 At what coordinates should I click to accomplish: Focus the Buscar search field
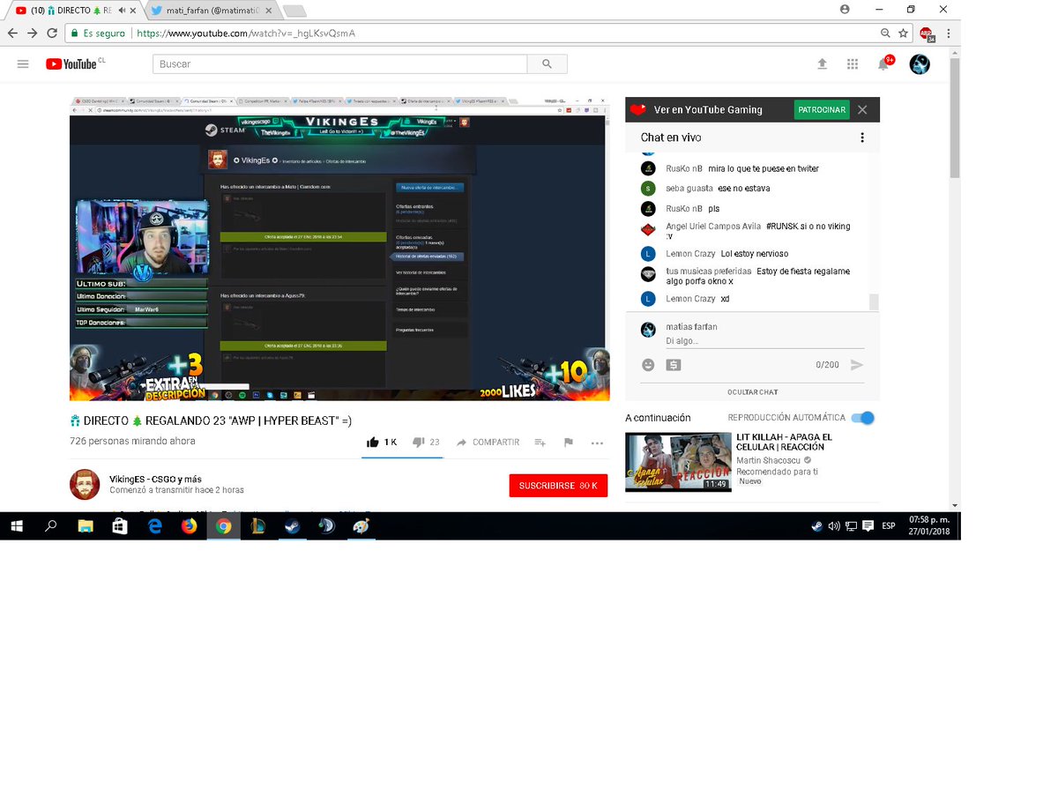(x=339, y=64)
